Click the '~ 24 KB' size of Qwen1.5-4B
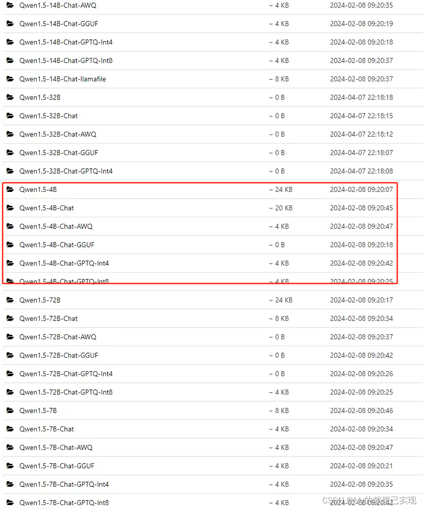The height and width of the screenshot is (509, 423). 280,190
